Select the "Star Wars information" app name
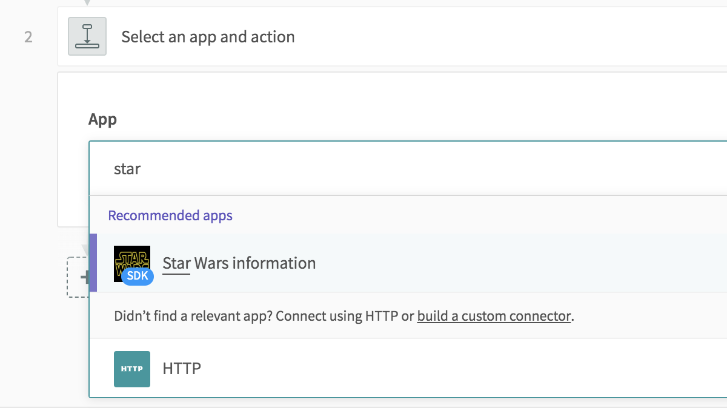The height and width of the screenshot is (420, 727). pos(239,263)
